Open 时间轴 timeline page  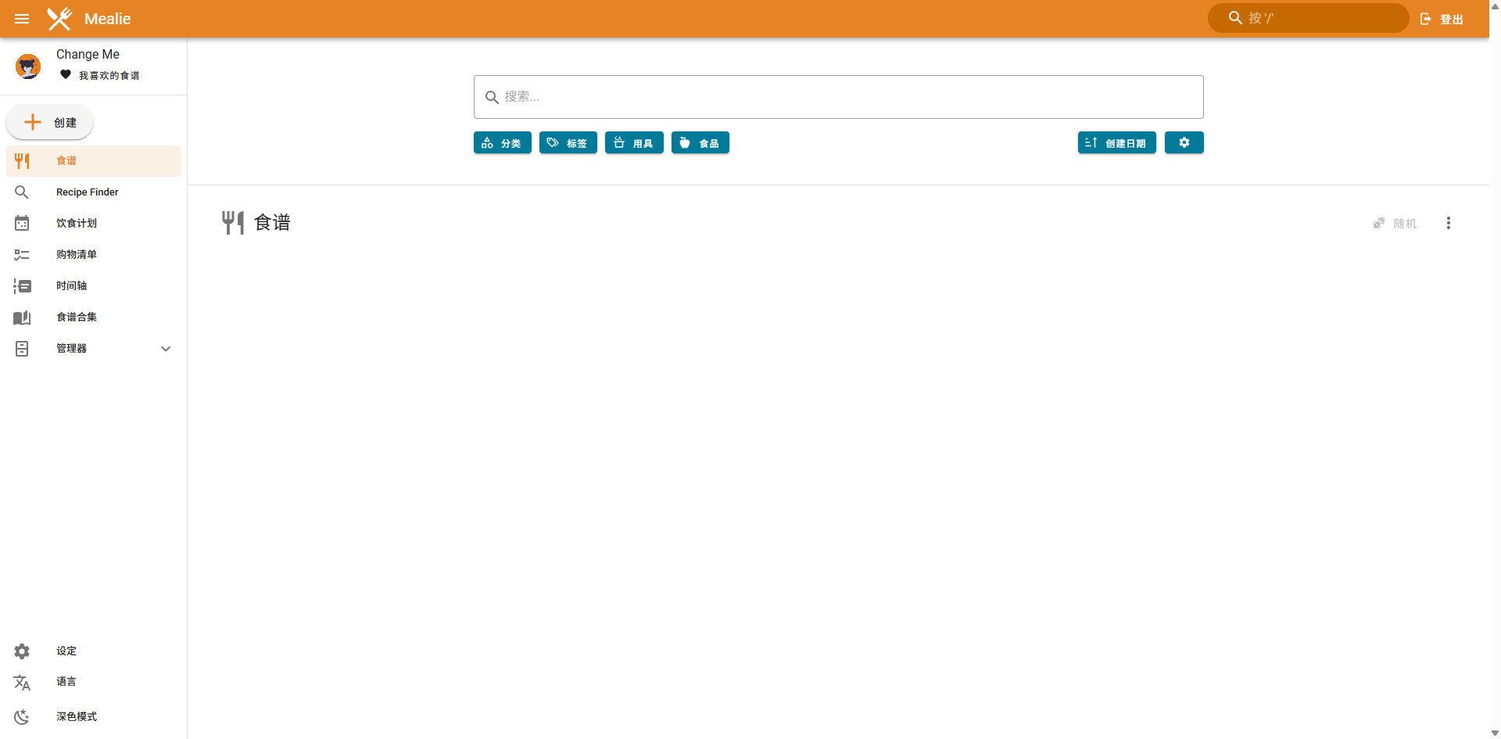(94, 285)
